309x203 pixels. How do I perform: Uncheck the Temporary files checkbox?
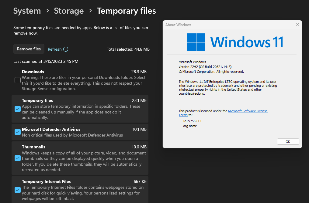(x=18, y=109)
